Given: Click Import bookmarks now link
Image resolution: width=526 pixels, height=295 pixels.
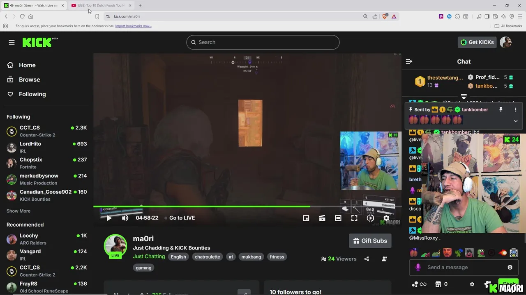Looking at the screenshot, I should [x=133, y=26].
